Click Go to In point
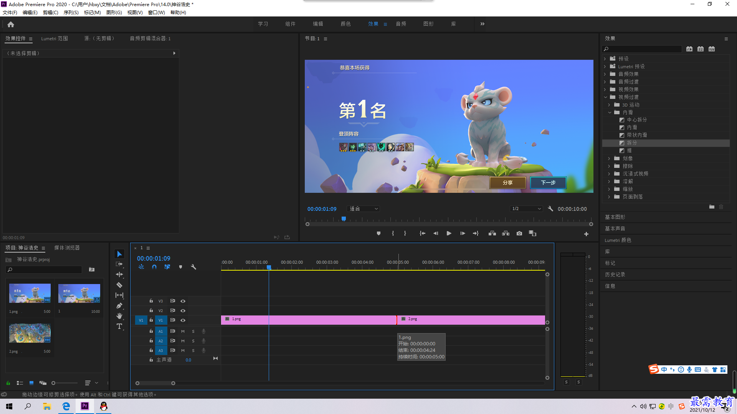 (x=422, y=233)
